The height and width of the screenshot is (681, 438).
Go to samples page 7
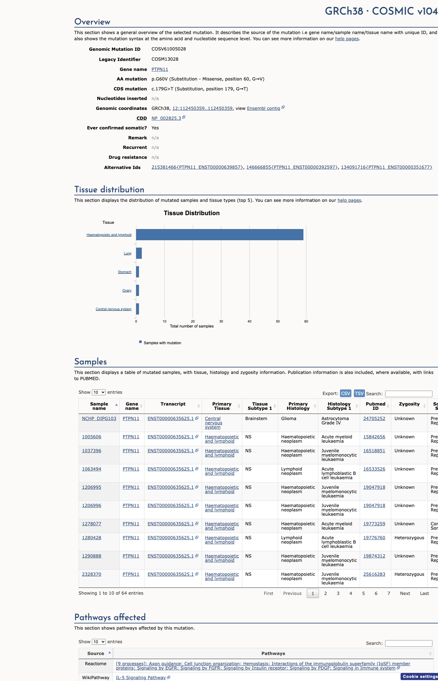click(x=389, y=593)
